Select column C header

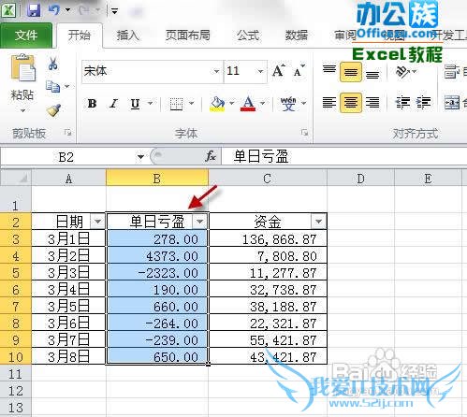(x=267, y=179)
